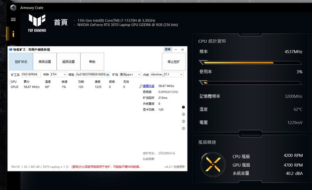Click the NVIDIA GeForce RTX 3070 info line

coord(127,25)
